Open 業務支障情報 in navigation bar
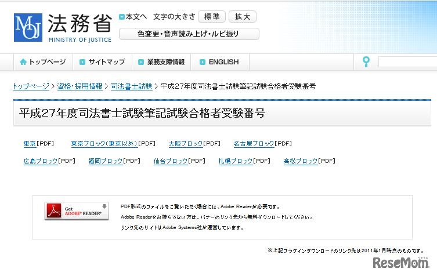The width and height of the screenshot is (437, 276). (161, 62)
